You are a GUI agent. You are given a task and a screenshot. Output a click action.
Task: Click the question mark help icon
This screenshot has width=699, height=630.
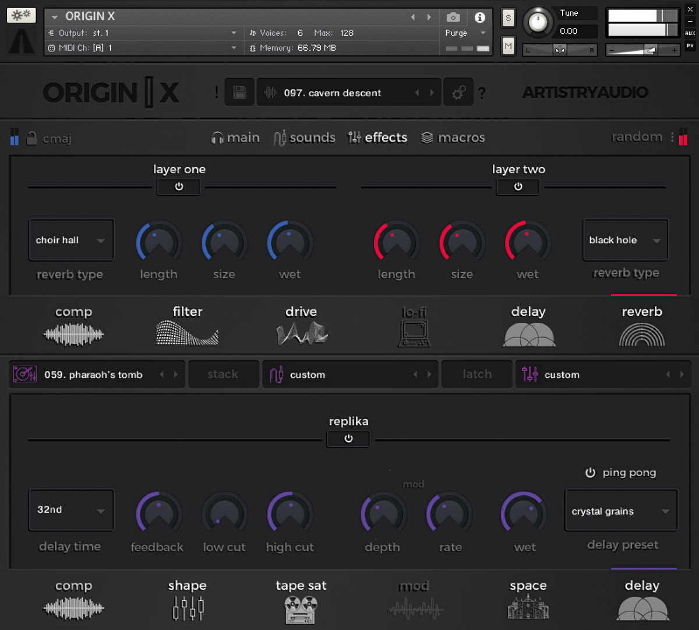(482, 93)
